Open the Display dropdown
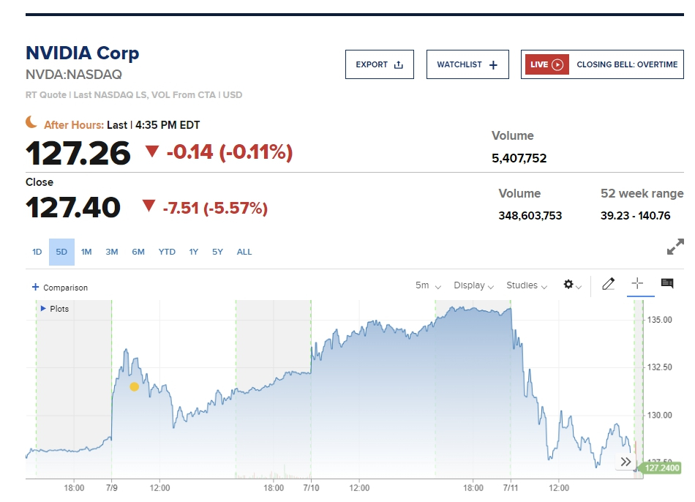 pyautogui.click(x=473, y=285)
